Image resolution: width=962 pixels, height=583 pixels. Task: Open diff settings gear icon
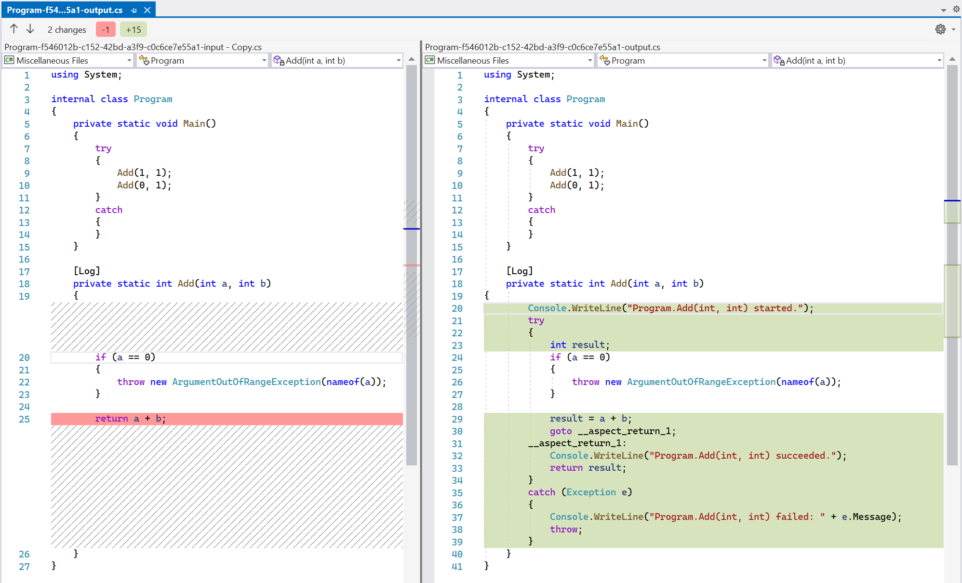click(x=940, y=29)
